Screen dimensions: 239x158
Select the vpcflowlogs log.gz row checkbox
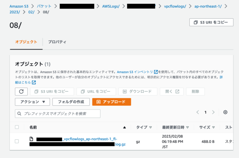pos(17,141)
